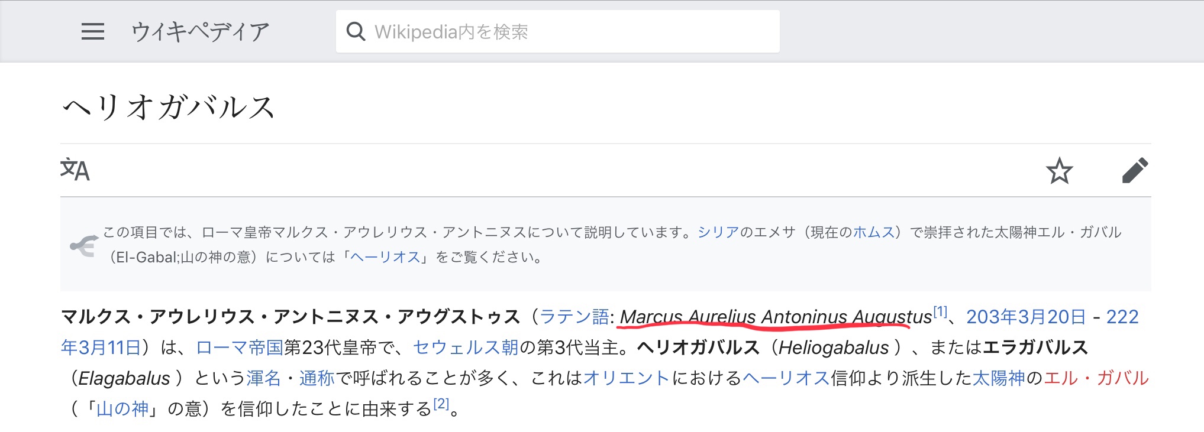The image size is (1204, 432).
Task: Click the search magnifier icon
Action: click(x=356, y=31)
